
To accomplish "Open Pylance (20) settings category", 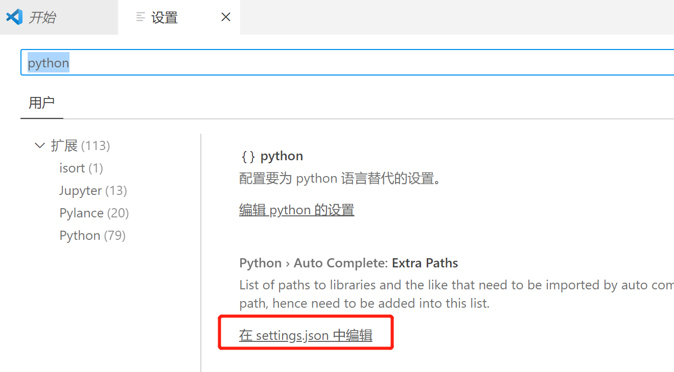I will pyautogui.click(x=94, y=213).
